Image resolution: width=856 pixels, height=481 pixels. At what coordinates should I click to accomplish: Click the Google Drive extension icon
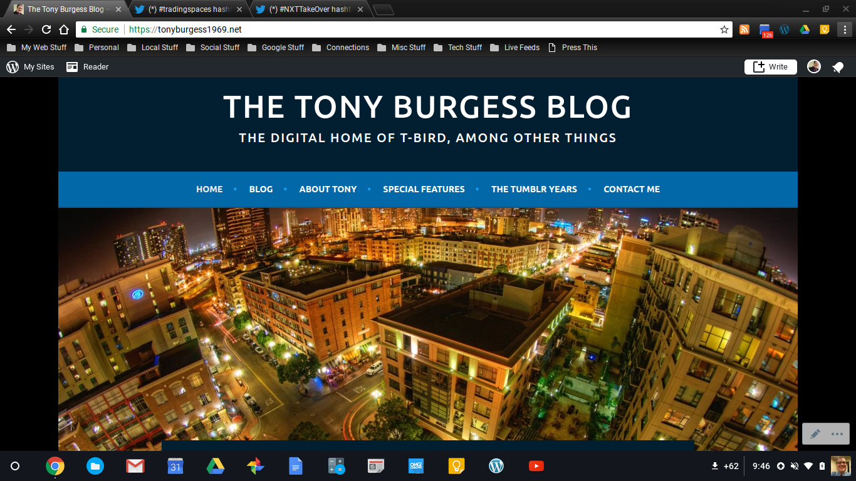805,29
